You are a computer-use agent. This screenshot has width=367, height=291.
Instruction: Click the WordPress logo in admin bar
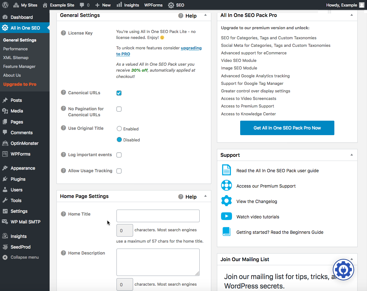(5, 5)
